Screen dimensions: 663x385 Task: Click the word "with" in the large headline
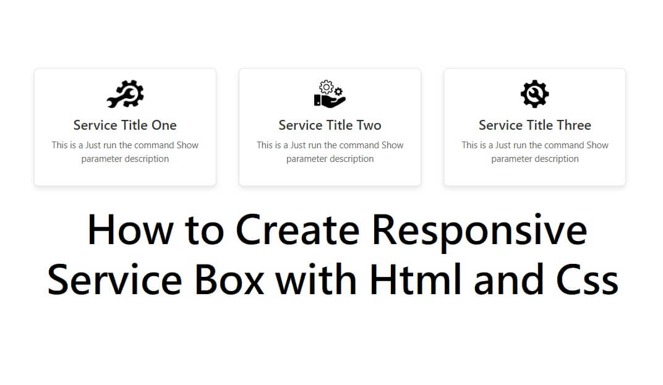pyautogui.click(x=316, y=279)
